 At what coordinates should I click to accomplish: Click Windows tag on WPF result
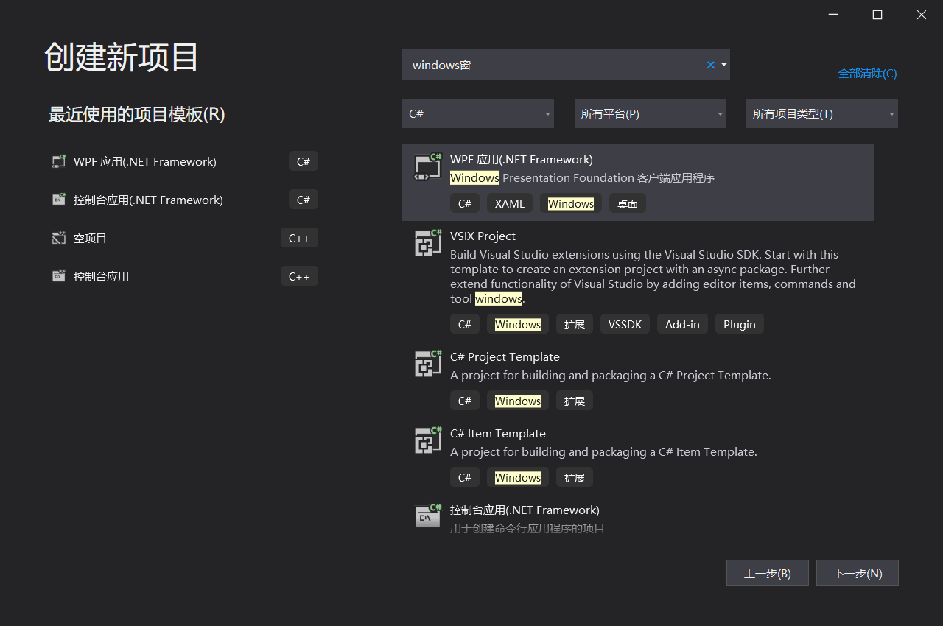[x=571, y=203]
